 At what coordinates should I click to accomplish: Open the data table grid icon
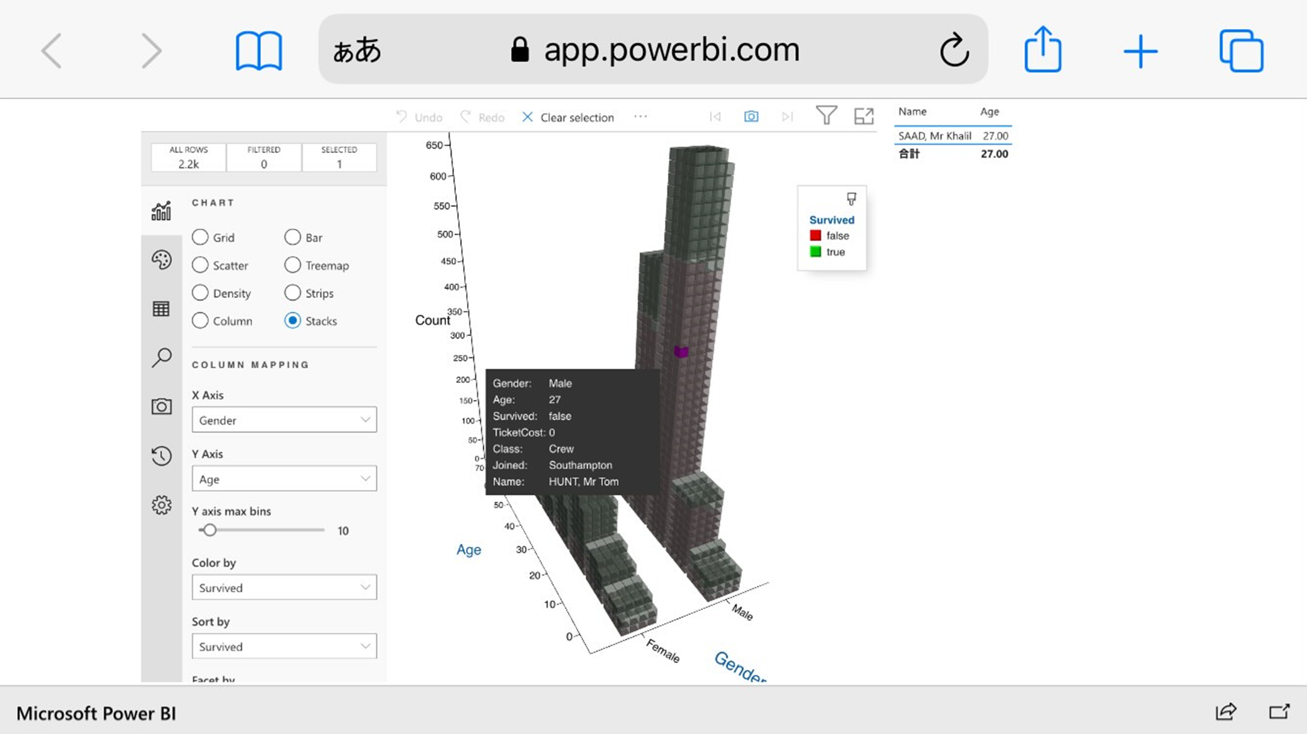click(x=161, y=308)
